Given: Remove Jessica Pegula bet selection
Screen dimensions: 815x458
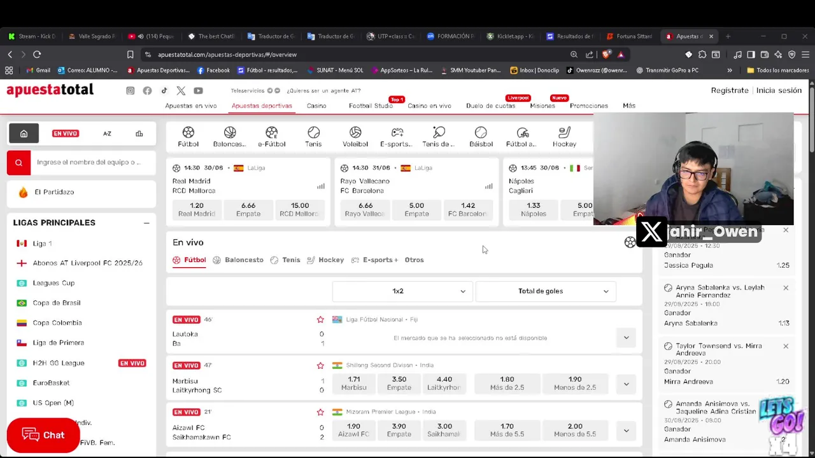Looking at the screenshot, I should click(x=786, y=230).
